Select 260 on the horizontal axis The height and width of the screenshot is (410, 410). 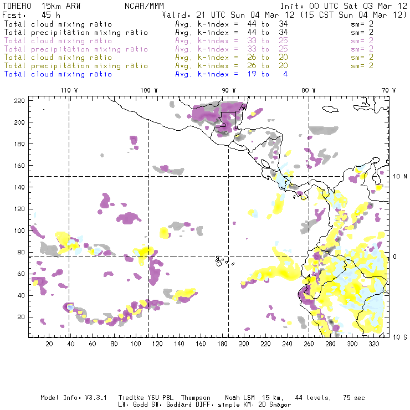click(x=309, y=344)
